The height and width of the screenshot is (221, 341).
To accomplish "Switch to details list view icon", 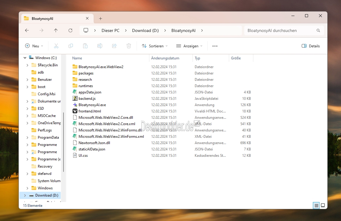I will (317, 205).
